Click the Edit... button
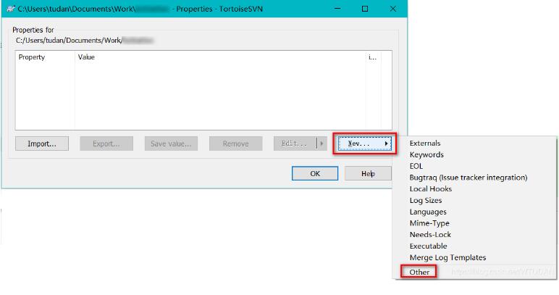The width and height of the screenshot is (559, 295). click(295, 144)
